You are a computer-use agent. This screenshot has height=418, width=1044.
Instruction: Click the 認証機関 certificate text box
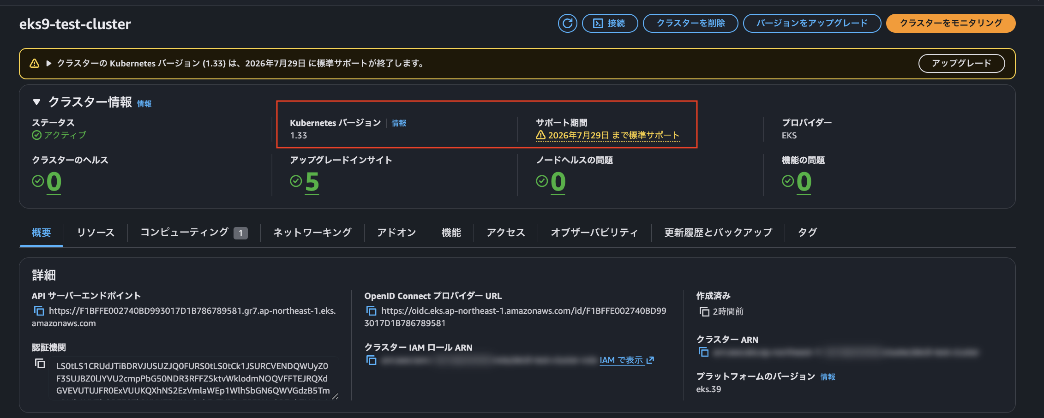coord(193,377)
